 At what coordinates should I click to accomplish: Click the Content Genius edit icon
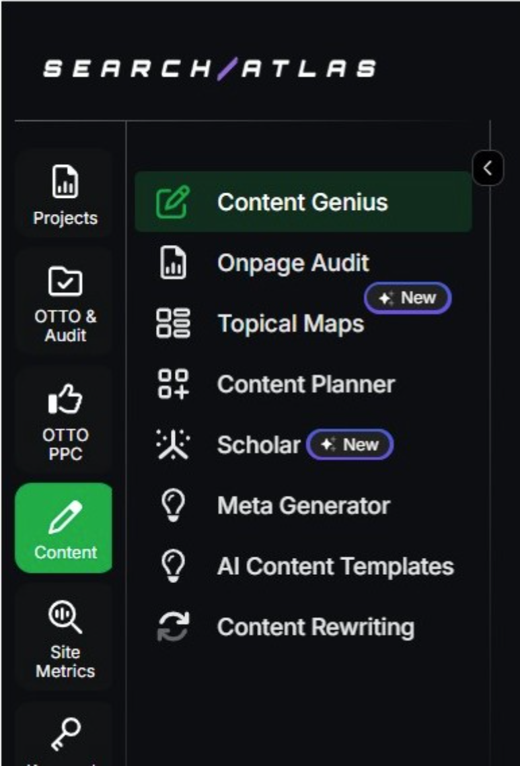(173, 202)
